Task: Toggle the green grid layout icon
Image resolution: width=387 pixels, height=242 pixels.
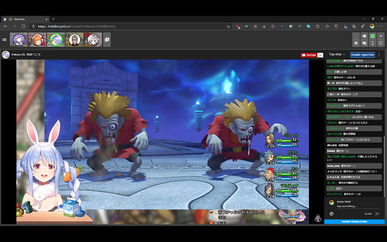Action: tap(372, 36)
